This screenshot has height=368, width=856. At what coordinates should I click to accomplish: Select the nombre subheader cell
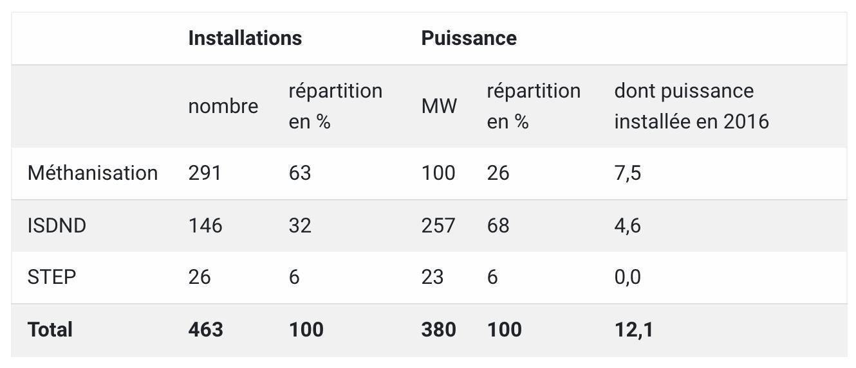[223, 106]
